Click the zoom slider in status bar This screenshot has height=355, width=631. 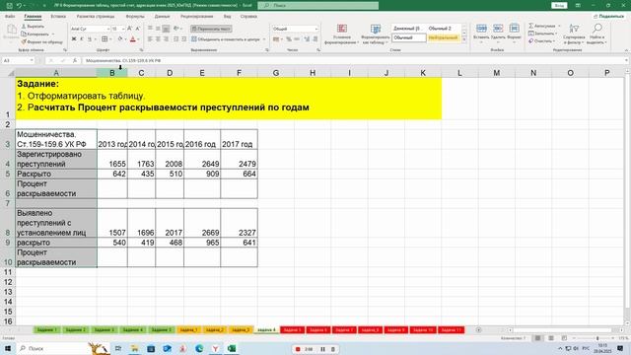[596, 338]
